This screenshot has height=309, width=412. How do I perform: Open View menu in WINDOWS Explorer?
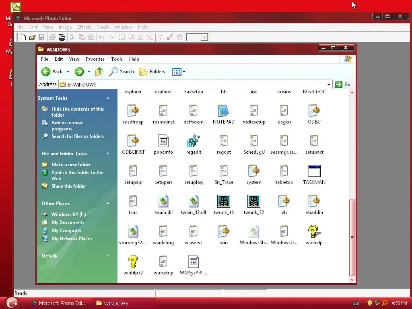coord(74,59)
